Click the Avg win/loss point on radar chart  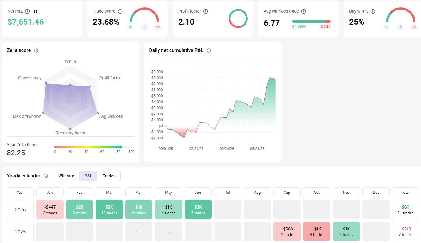click(98, 114)
